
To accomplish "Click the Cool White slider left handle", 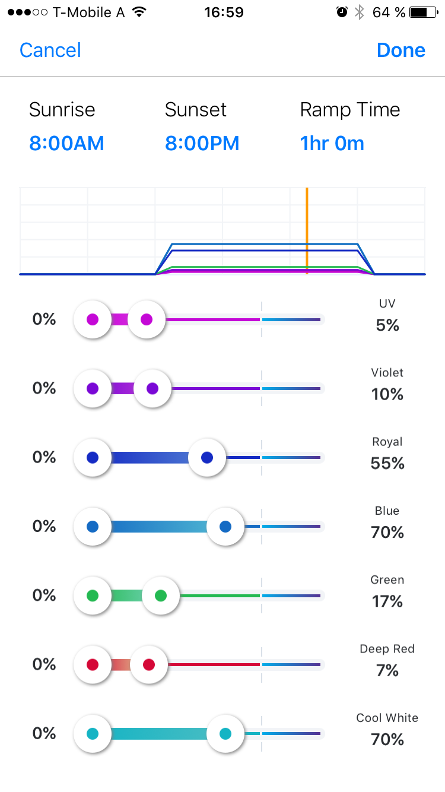I will pos(93,734).
